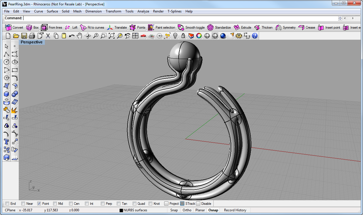Viewport: 363px width, 215px height.
Task: Open the Standardize tool
Action: [x=219, y=28]
